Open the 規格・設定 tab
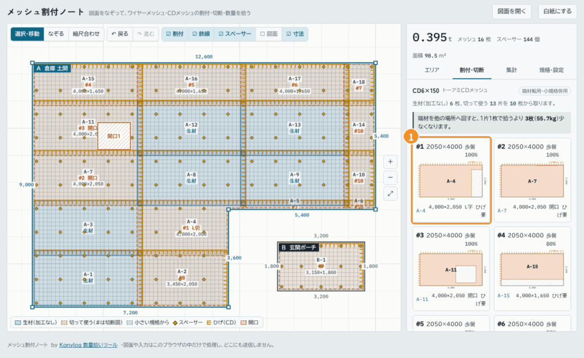This screenshot has width=584, height=358. (x=551, y=70)
